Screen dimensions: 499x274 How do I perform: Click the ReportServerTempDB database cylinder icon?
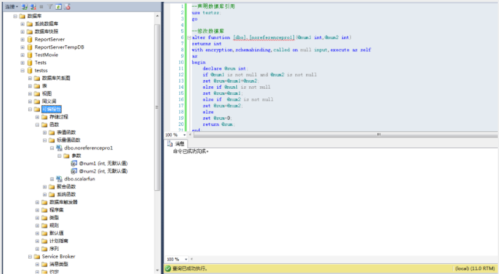(x=29, y=47)
